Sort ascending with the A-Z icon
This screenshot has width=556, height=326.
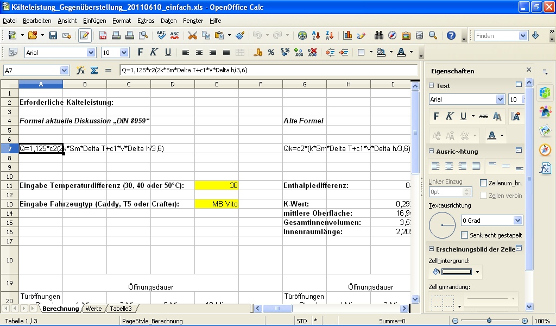[317, 35]
